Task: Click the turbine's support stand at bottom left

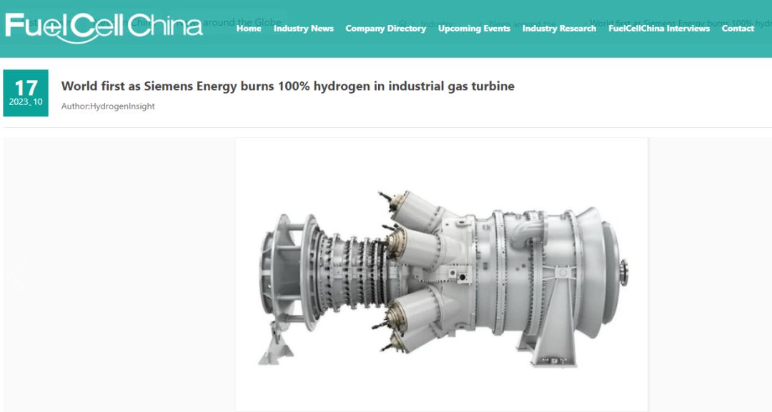Action: 275,351
